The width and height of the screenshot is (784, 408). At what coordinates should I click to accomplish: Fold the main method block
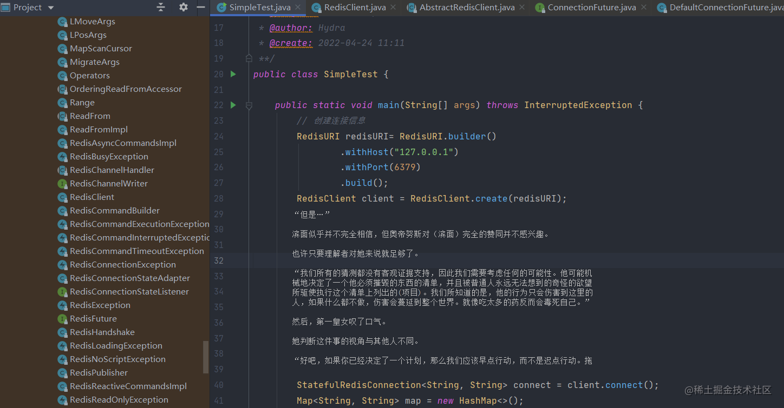(249, 105)
